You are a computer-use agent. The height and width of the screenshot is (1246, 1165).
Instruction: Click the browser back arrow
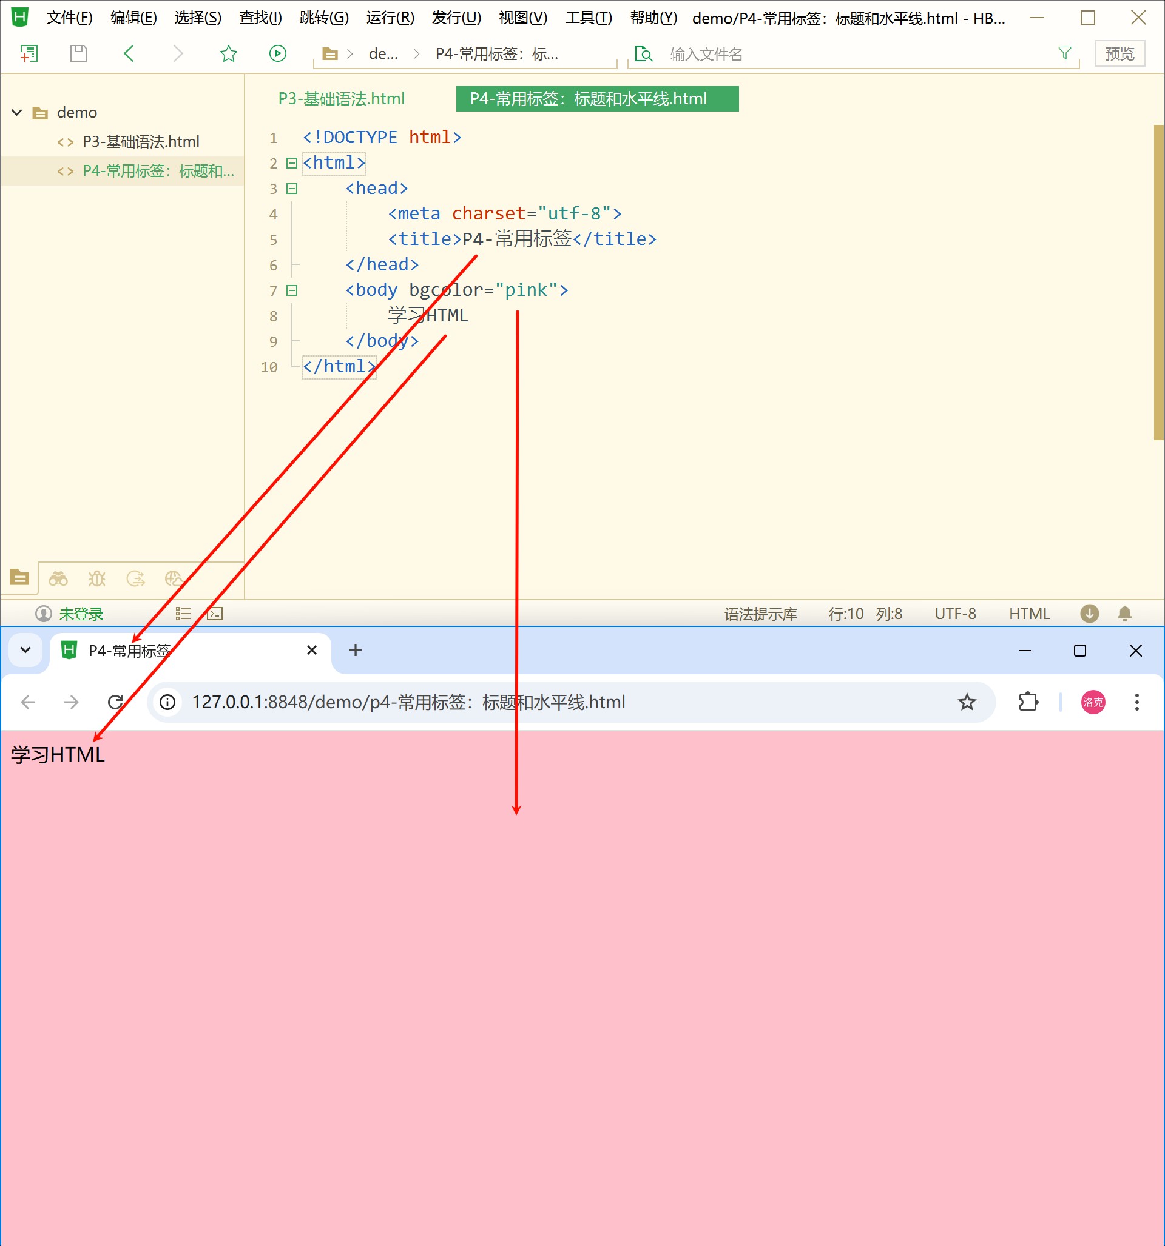(29, 702)
